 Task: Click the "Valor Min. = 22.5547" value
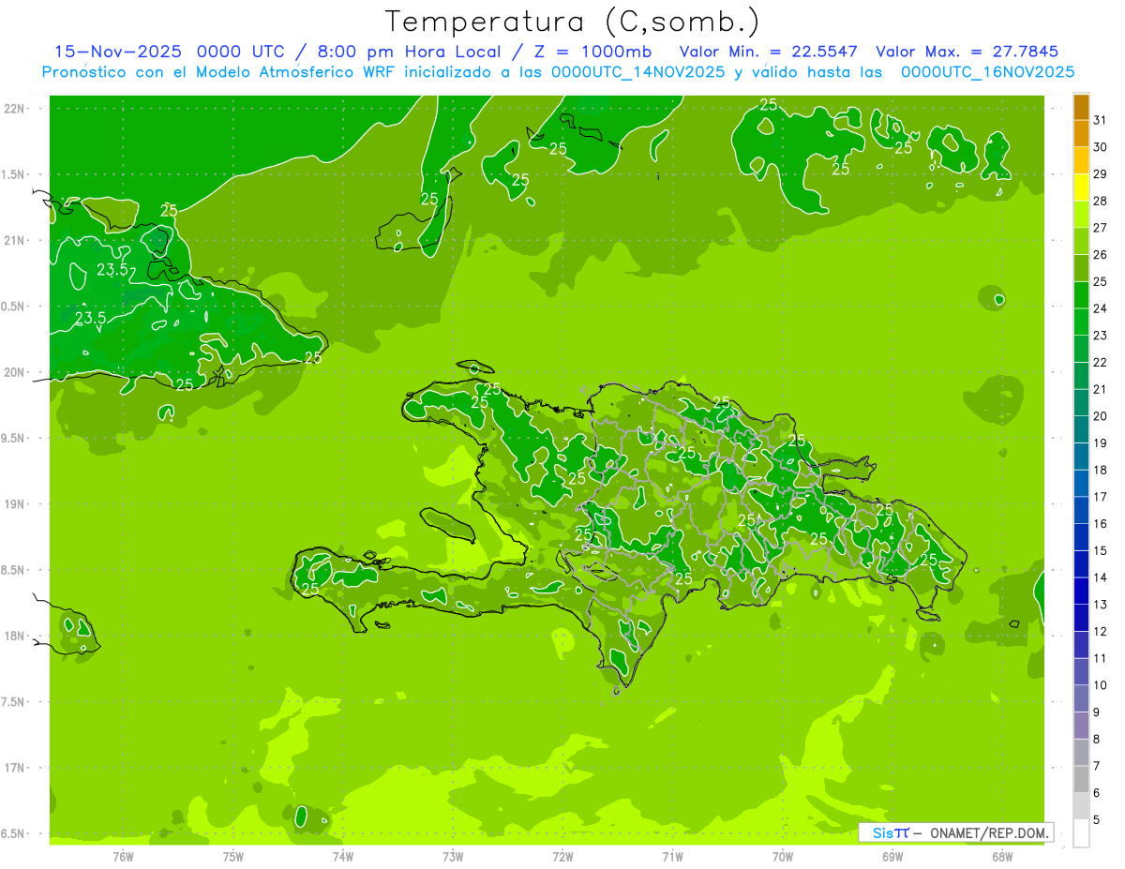tap(769, 52)
